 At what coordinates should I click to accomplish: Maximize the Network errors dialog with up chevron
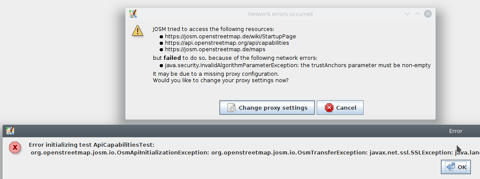click(x=417, y=14)
